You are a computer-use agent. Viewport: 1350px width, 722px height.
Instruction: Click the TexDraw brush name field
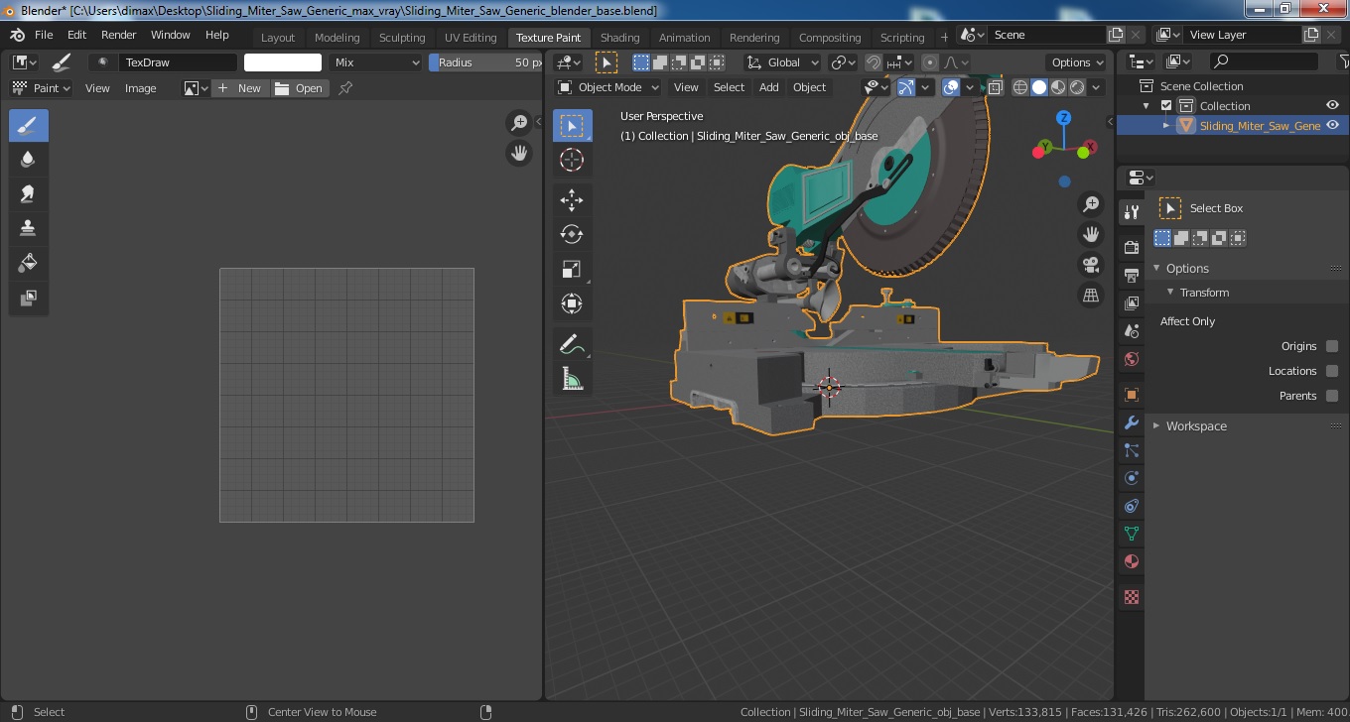(x=178, y=62)
